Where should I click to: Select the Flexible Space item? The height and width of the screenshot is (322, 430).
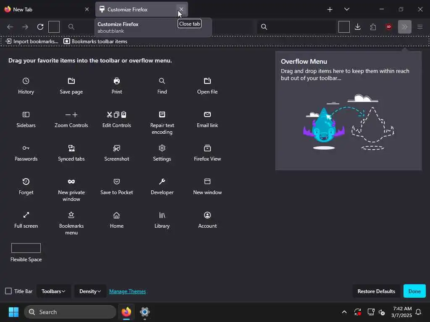point(26,252)
